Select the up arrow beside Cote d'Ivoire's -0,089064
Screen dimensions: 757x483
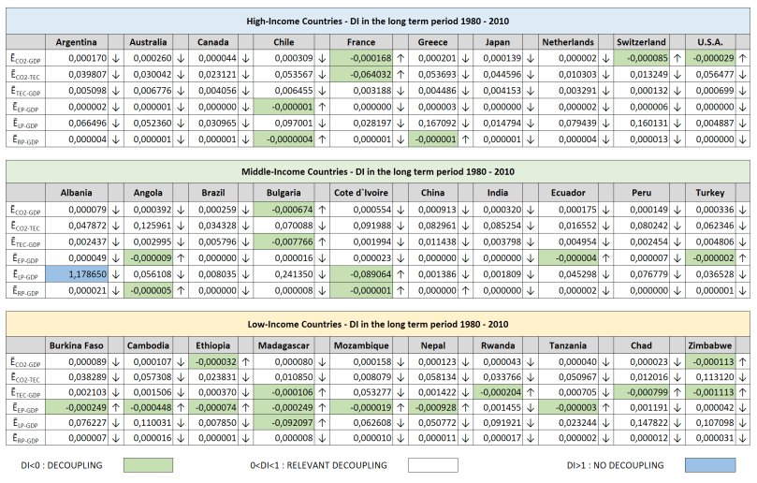[400, 276]
